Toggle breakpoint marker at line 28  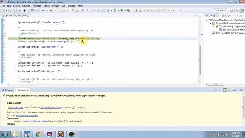click(x=2, y=39)
